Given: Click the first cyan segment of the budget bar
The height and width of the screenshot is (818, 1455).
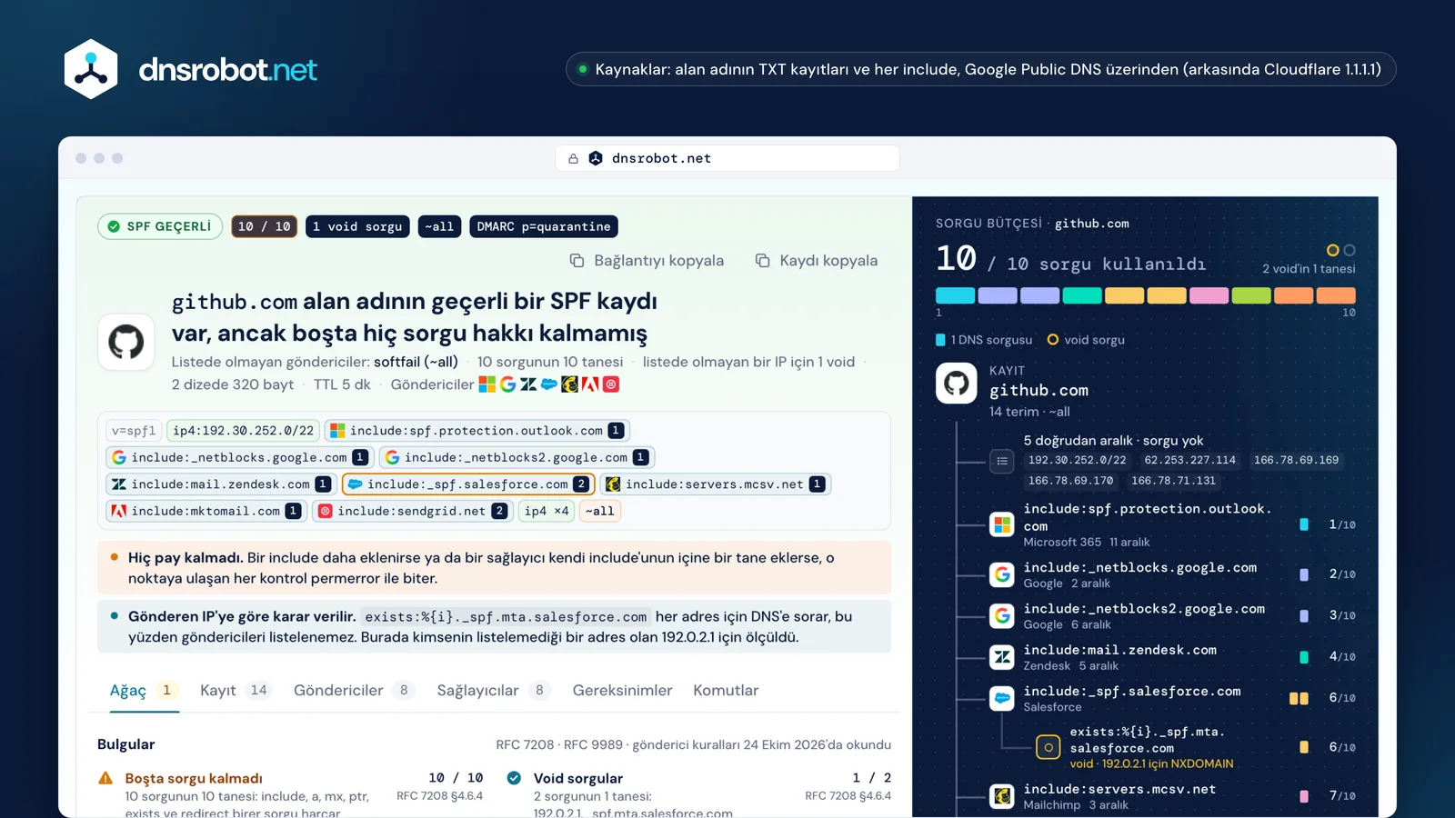Looking at the screenshot, I should coord(955,295).
